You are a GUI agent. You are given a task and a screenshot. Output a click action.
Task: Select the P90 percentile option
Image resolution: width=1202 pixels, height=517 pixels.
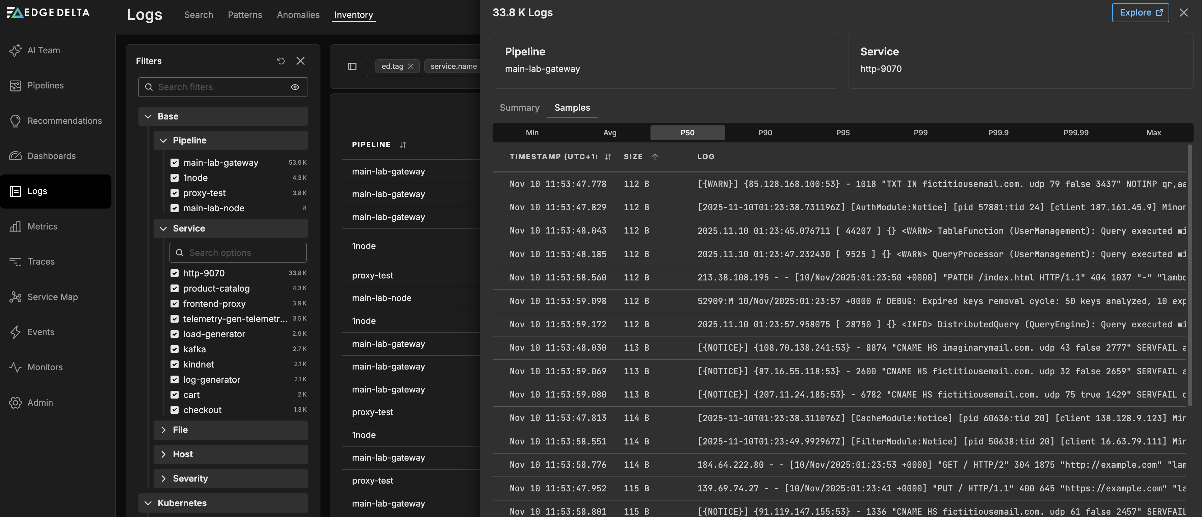(765, 132)
